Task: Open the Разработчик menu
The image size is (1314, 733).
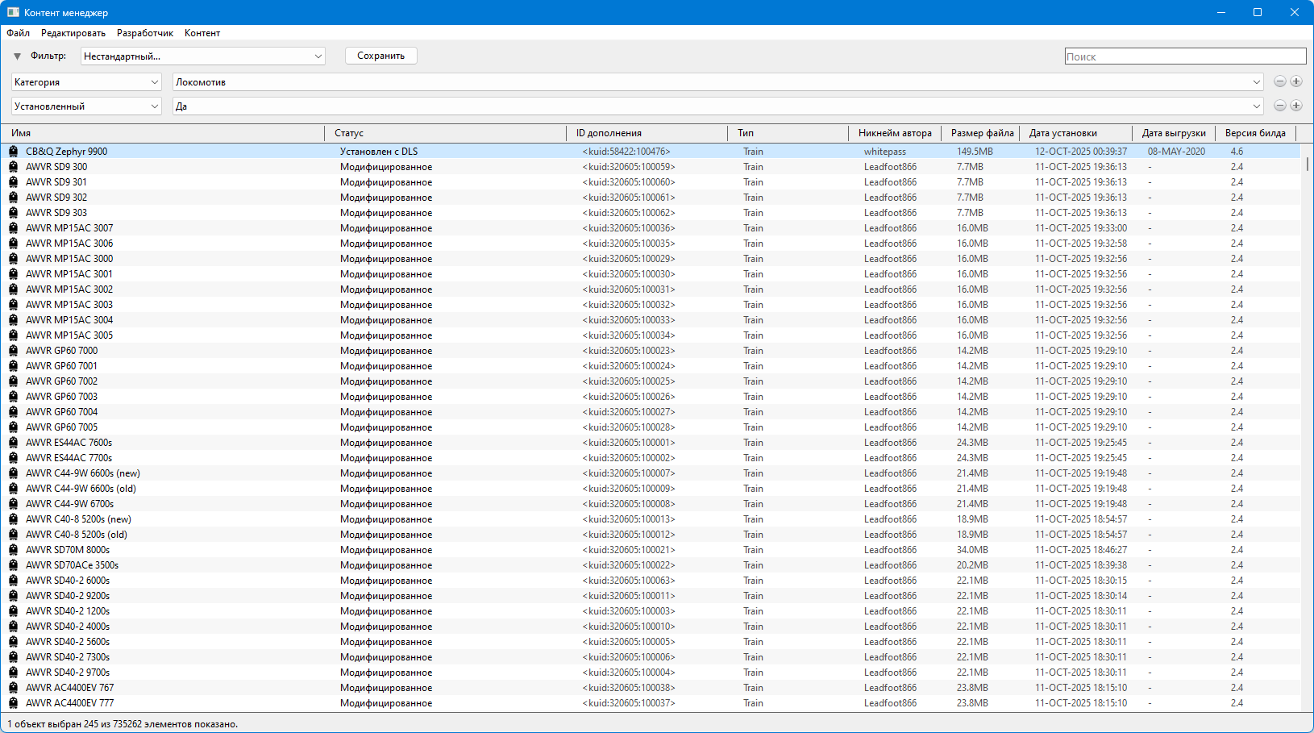Action: [145, 33]
